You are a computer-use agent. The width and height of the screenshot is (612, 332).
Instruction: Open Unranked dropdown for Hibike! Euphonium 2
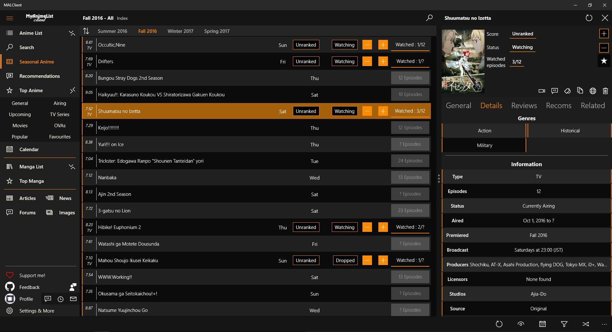306,227
